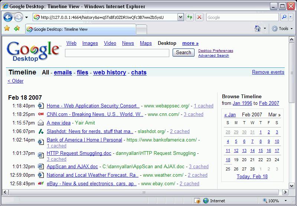
Task: Click the Word document icon for AppScan and AJAX
Action: click(x=41, y=166)
